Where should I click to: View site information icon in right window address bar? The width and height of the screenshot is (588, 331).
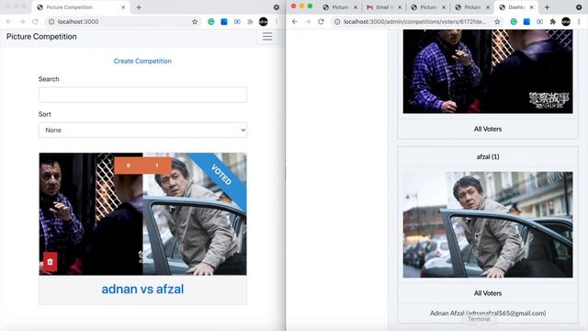[337, 22]
